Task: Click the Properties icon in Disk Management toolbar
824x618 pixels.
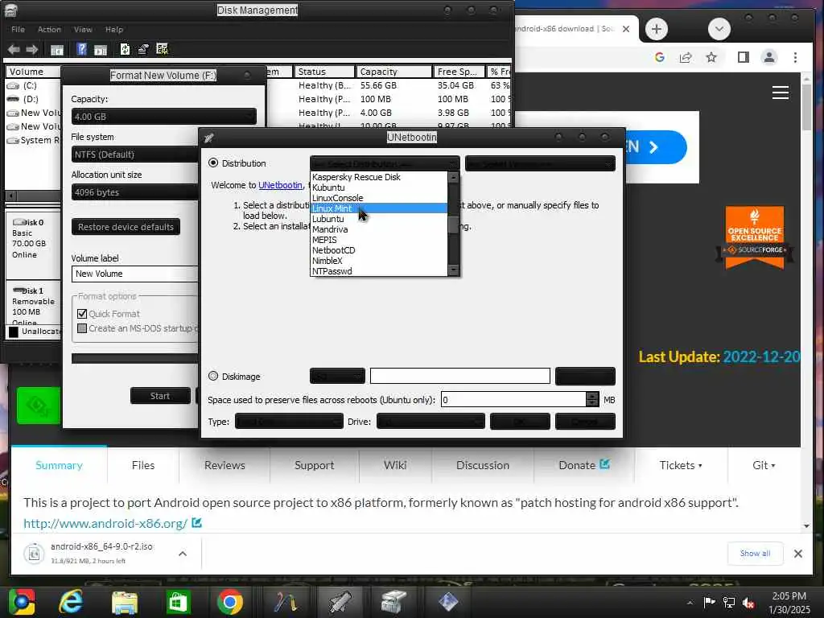Action: 143,49
